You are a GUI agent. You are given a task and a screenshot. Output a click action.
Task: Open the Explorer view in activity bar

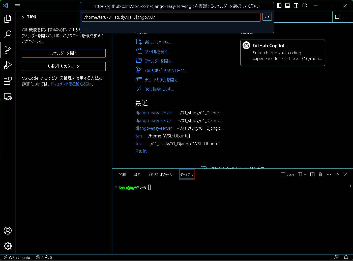click(8, 18)
